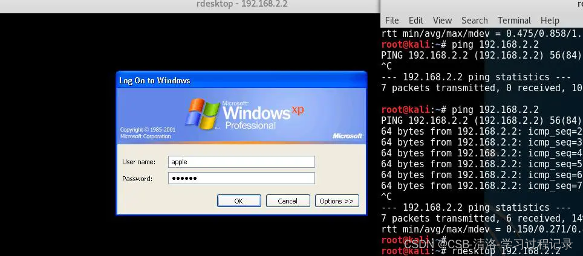Viewport: 583px width, 256px height.
Task: Click the "rdesktop 192.168.2.2" command line
Action: click(x=471, y=251)
